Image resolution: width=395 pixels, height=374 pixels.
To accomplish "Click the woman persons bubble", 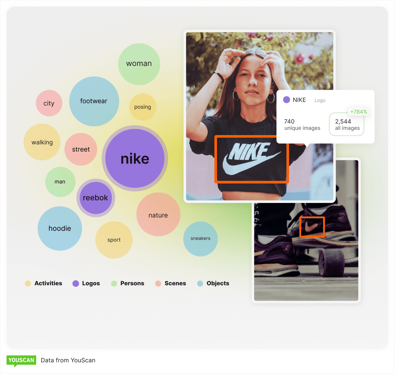I will [x=139, y=64].
